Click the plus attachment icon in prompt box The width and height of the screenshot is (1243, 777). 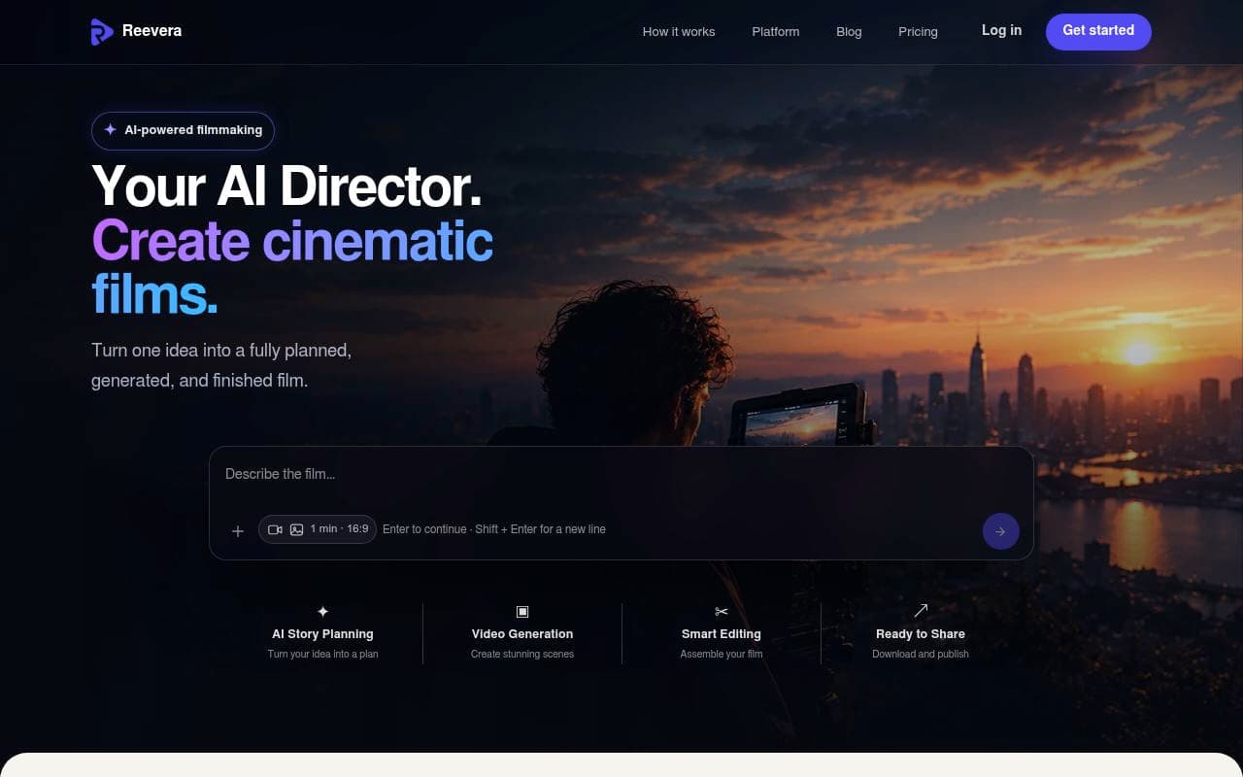click(238, 530)
